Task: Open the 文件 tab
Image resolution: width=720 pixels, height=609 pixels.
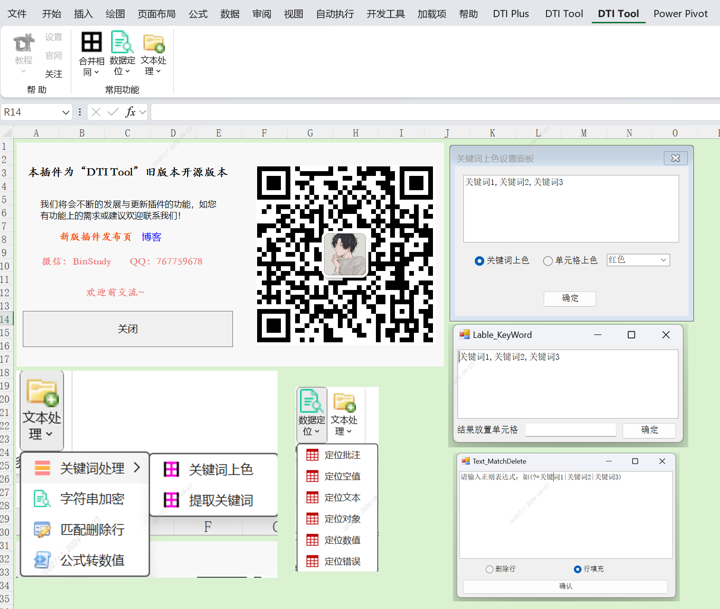Action: 17,14
